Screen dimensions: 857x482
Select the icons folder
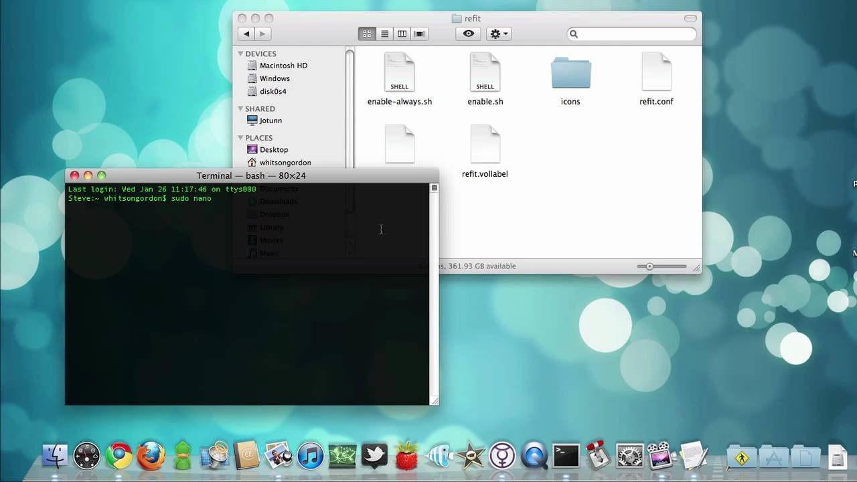point(570,80)
